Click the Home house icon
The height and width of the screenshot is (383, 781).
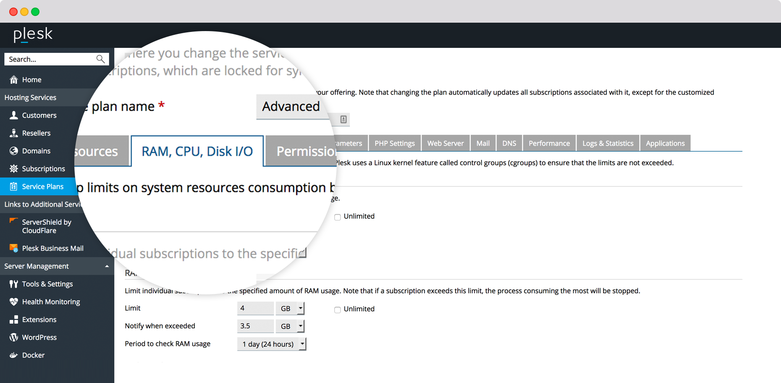point(14,79)
